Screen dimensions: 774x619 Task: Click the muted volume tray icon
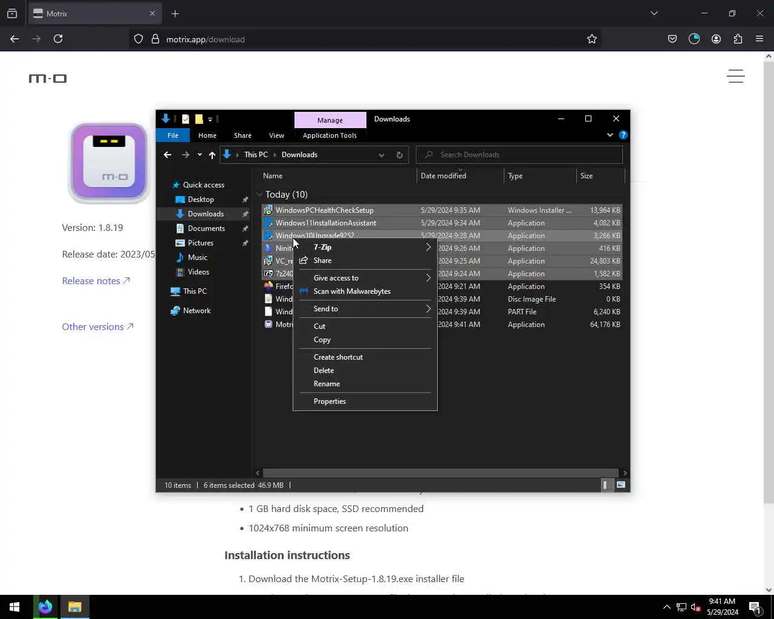click(696, 607)
